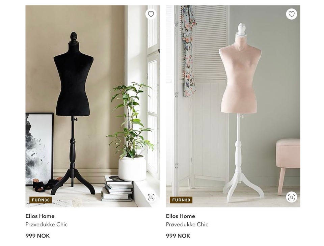Click the FURN30 badge on the black mannequin

pos(41,200)
